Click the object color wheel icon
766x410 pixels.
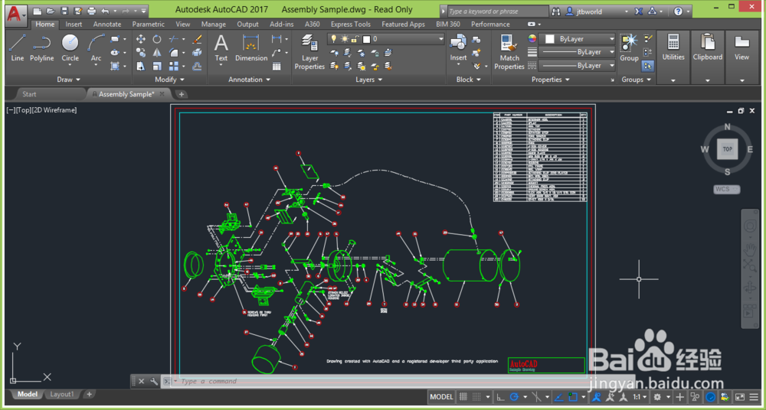point(532,39)
